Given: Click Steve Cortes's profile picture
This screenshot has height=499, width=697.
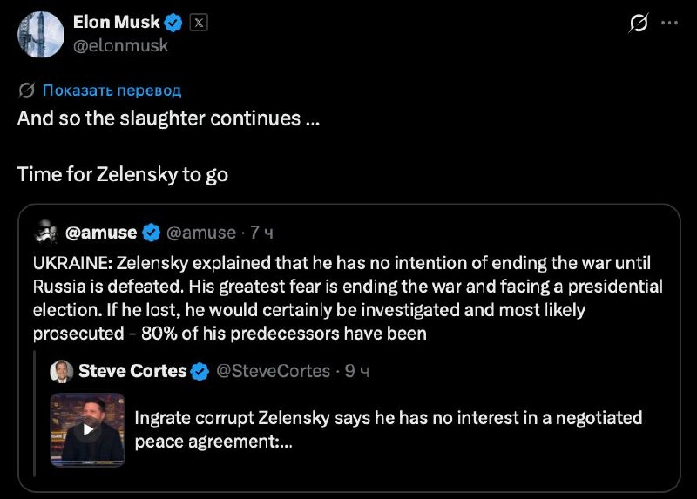Looking at the screenshot, I should (x=62, y=372).
